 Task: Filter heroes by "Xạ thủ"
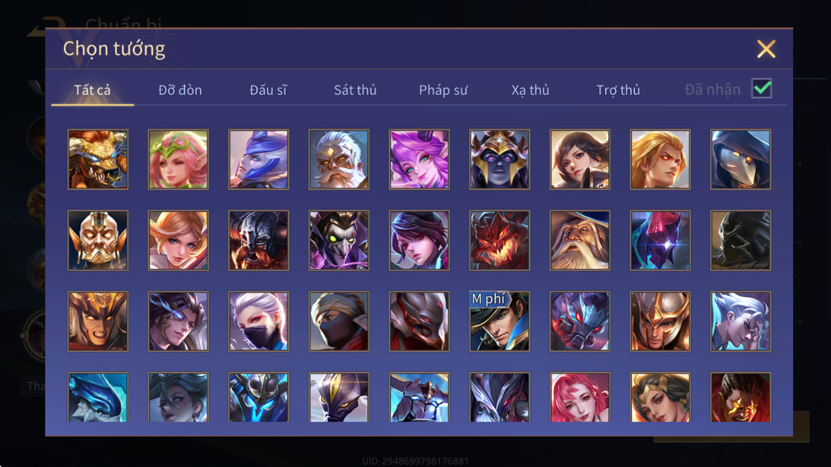click(x=530, y=90)
